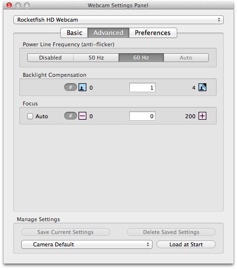Click the pink focus minus icon
Viewport: 237px width, 269px height.
pyautogui.click(x=82, y=116)
